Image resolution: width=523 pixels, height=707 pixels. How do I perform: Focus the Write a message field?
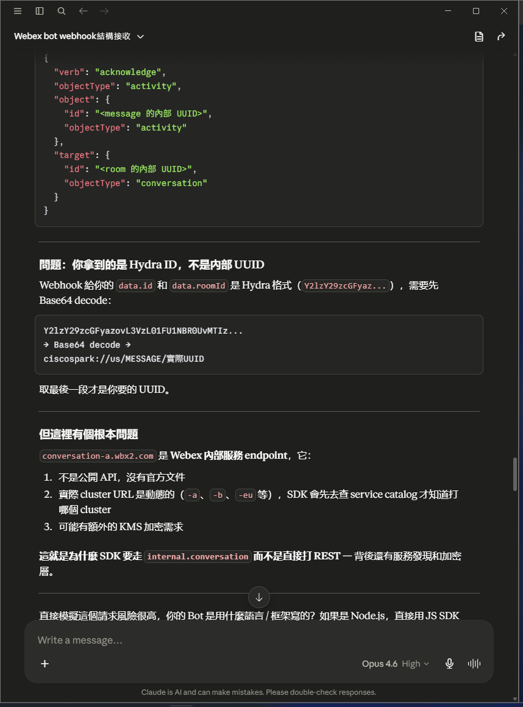coord(259,641)
